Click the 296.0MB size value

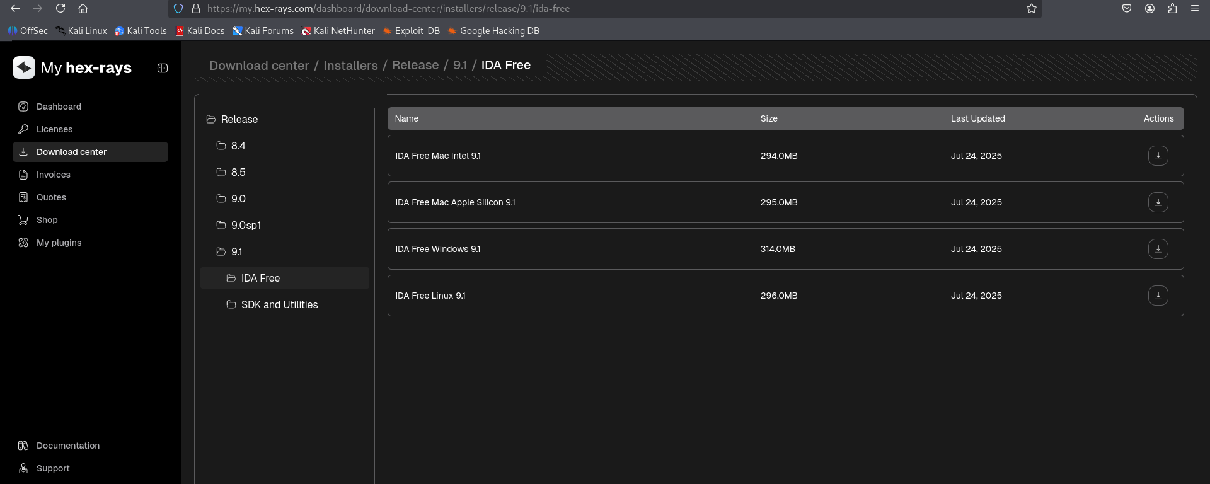pos(779,296)
